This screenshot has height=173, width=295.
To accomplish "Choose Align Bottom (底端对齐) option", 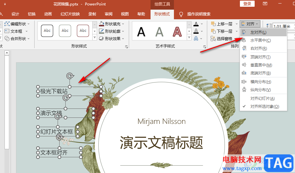I will tap(263, 73).
